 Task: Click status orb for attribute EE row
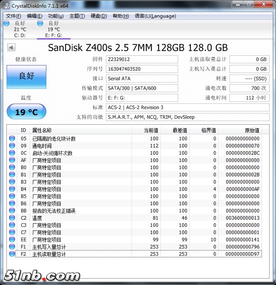tap(12, 240)
